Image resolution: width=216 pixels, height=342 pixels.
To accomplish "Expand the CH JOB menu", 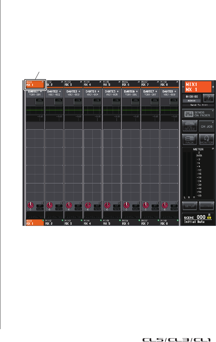I will [x=206, y=126].
